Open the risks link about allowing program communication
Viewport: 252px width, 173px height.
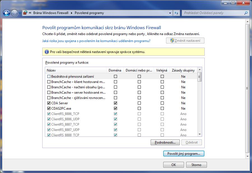96,41
